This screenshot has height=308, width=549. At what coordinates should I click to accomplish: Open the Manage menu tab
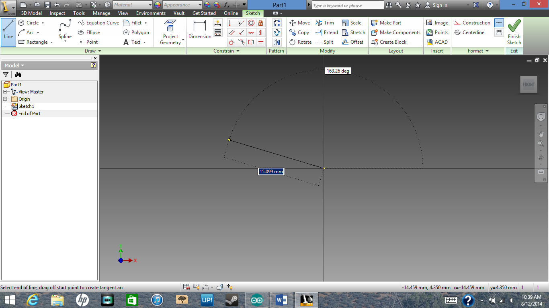pos(101,13)
